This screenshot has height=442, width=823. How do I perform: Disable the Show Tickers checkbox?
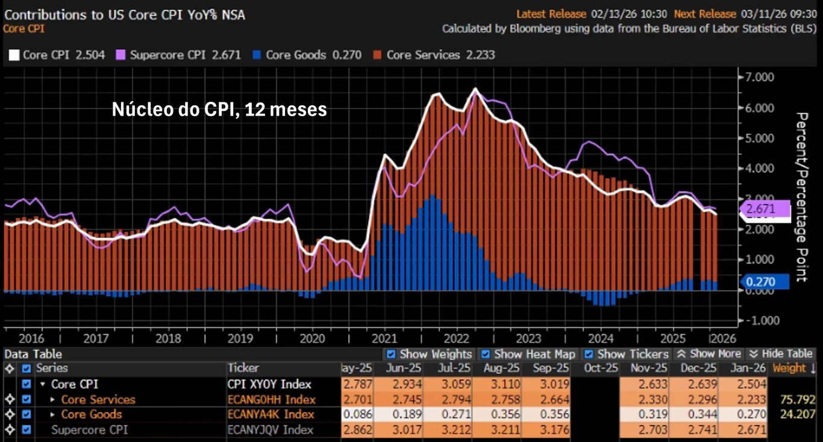point(589,354)
